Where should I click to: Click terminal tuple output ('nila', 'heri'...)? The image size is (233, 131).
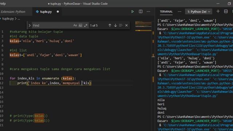tap(186, 58)
